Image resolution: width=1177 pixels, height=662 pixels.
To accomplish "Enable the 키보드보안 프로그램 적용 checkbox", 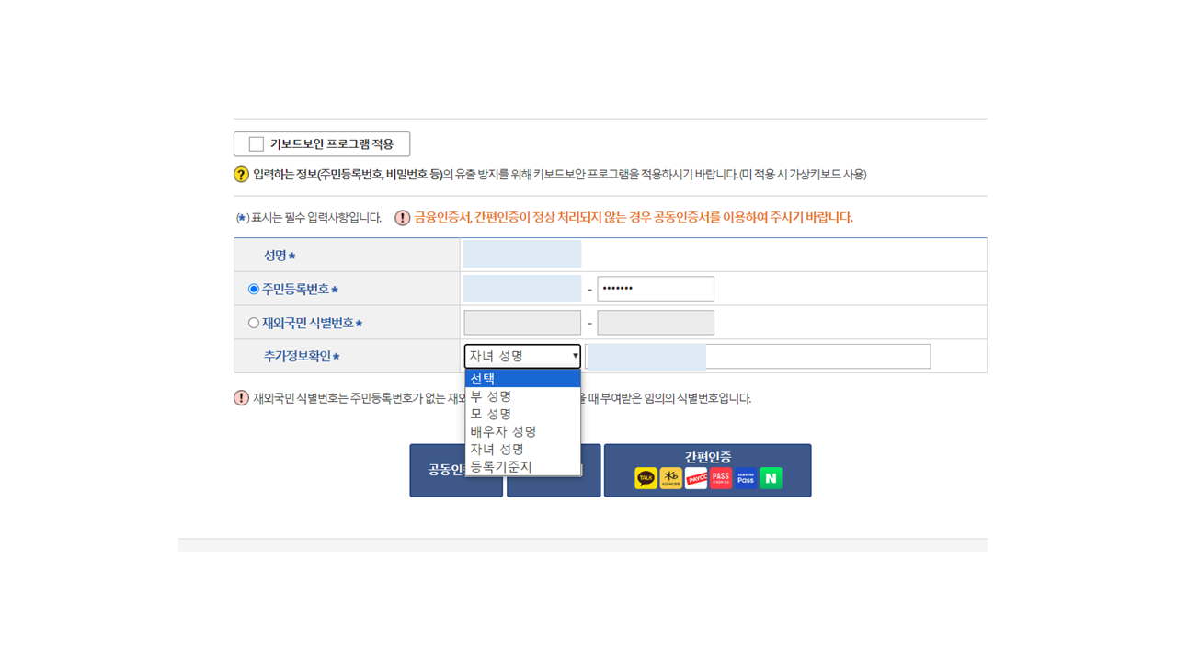I will click(255, 143).
